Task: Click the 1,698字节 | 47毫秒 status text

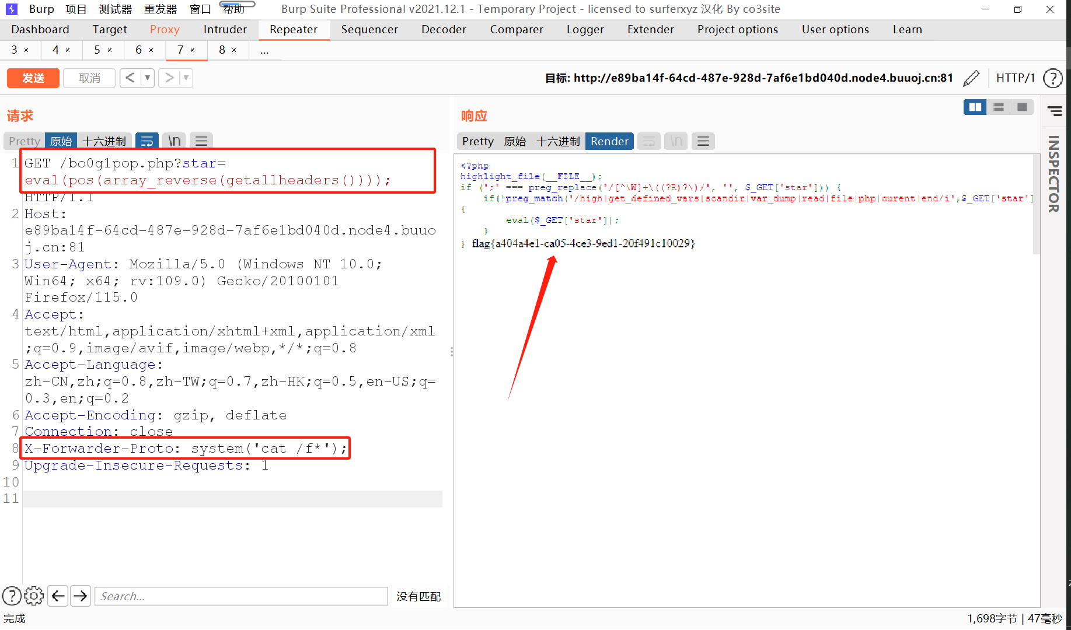Action: [x=1014, y=618]
